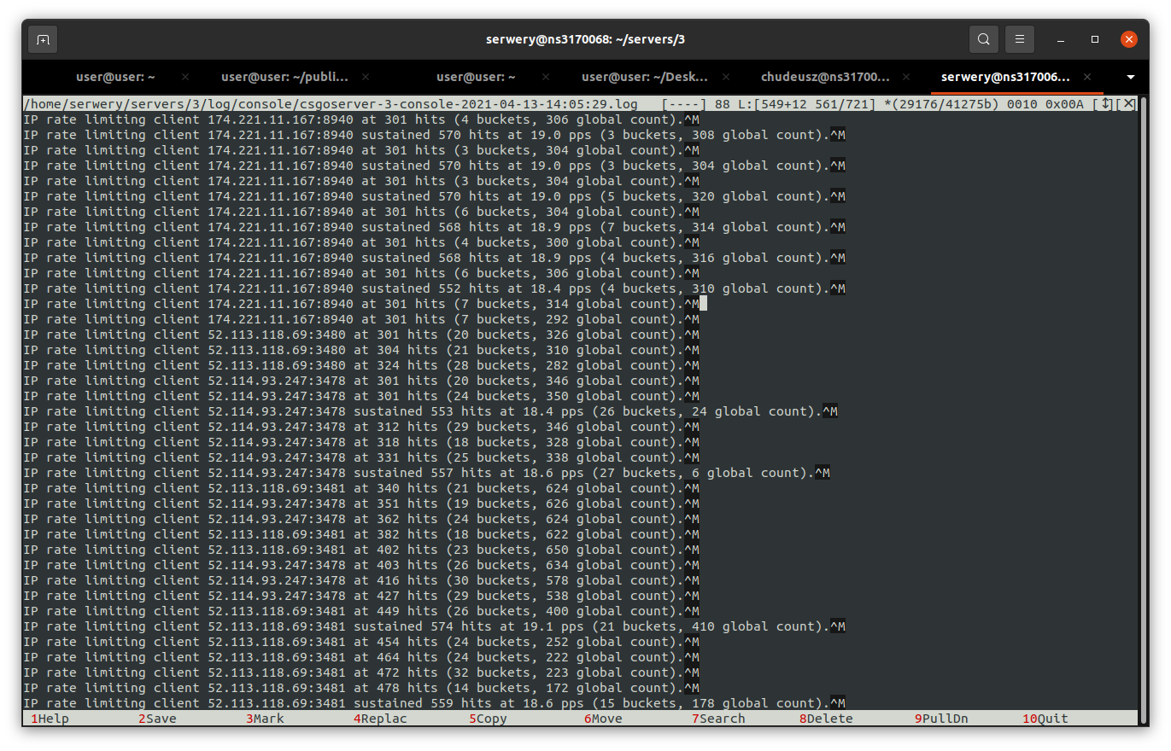1171x751 pixels.
Task: Select the user@user: ~/Desk tab
Action: click(645, 77)
